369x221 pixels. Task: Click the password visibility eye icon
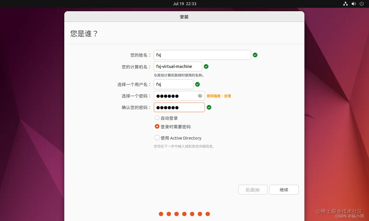pos(200,96)
